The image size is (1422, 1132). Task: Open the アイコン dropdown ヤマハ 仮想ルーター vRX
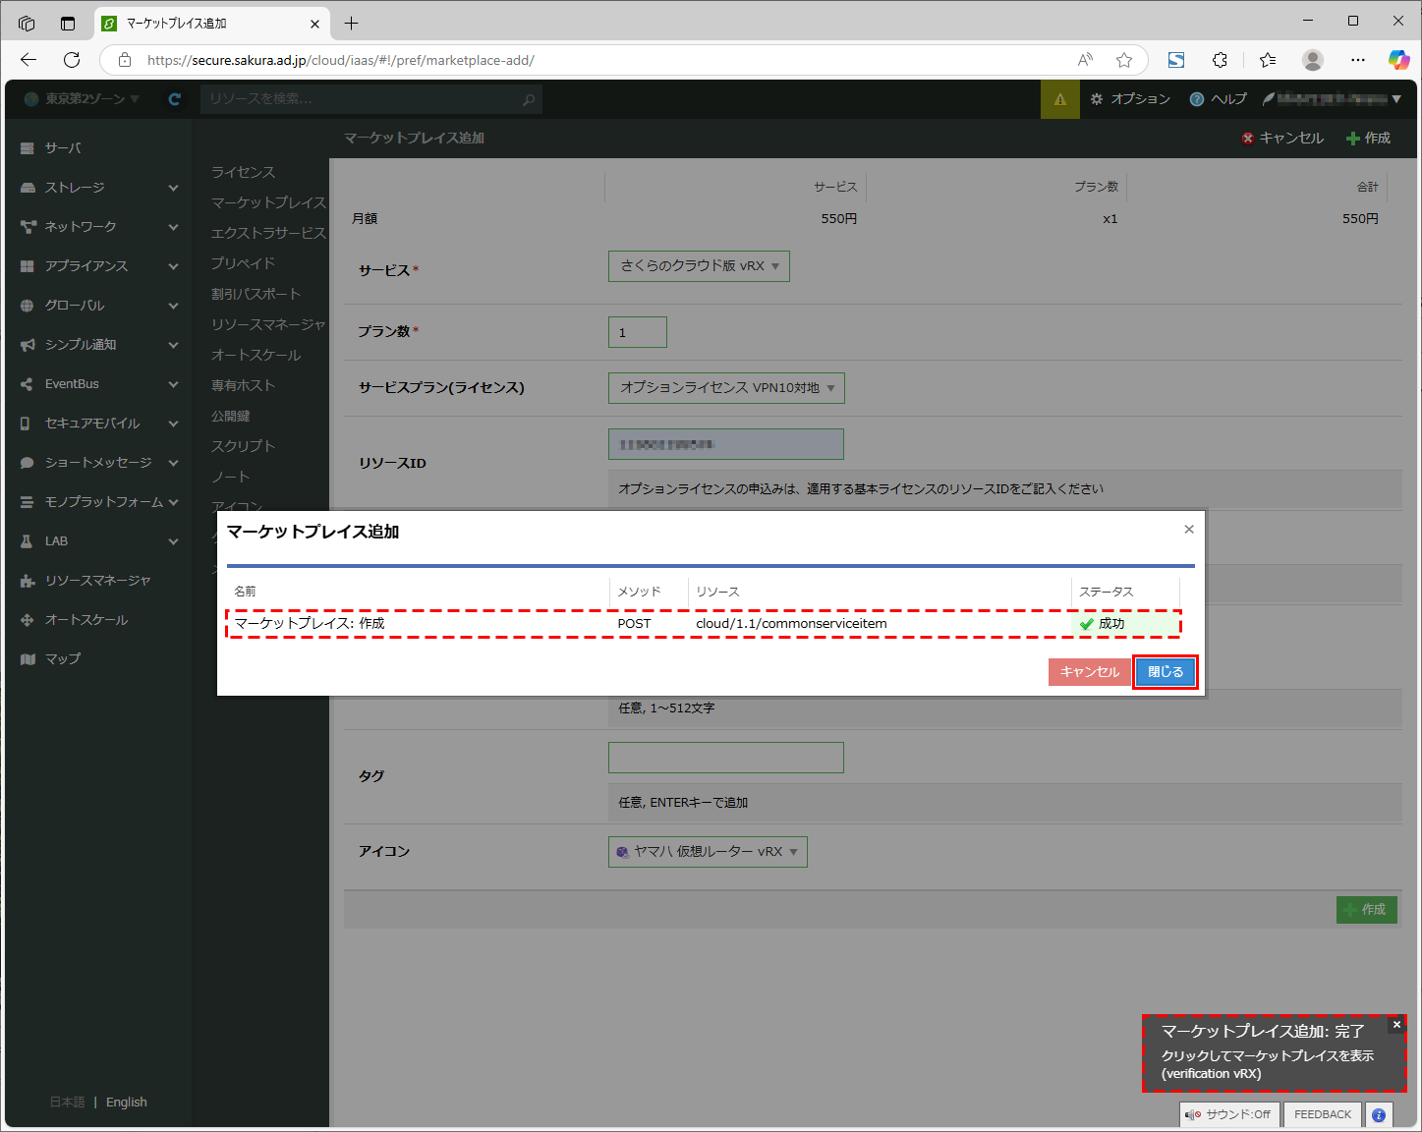[x=708, y=852]
